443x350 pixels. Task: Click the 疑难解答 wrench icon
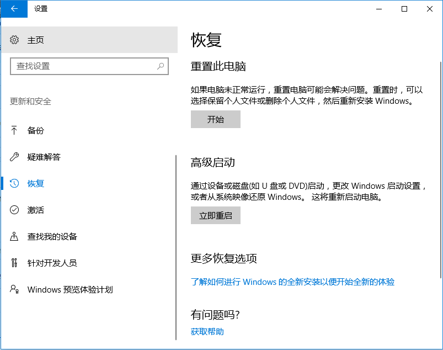coord(14,157)
